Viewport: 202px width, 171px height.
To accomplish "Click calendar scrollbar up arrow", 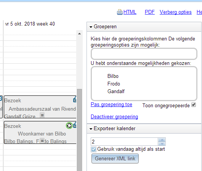I will click(80, 34).
